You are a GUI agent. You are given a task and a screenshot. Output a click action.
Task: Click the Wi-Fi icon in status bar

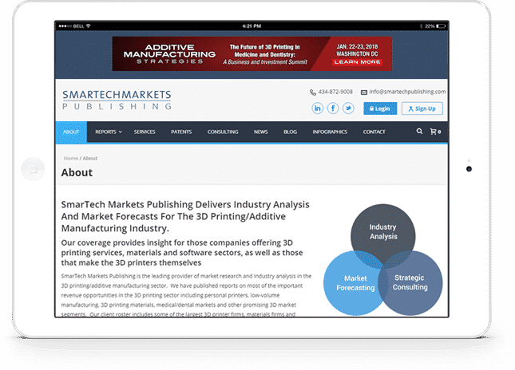point(88,26)
